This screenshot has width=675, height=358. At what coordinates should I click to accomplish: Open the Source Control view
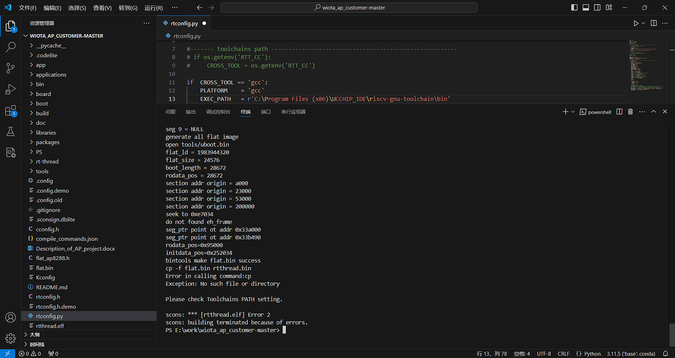coord(10,68)
